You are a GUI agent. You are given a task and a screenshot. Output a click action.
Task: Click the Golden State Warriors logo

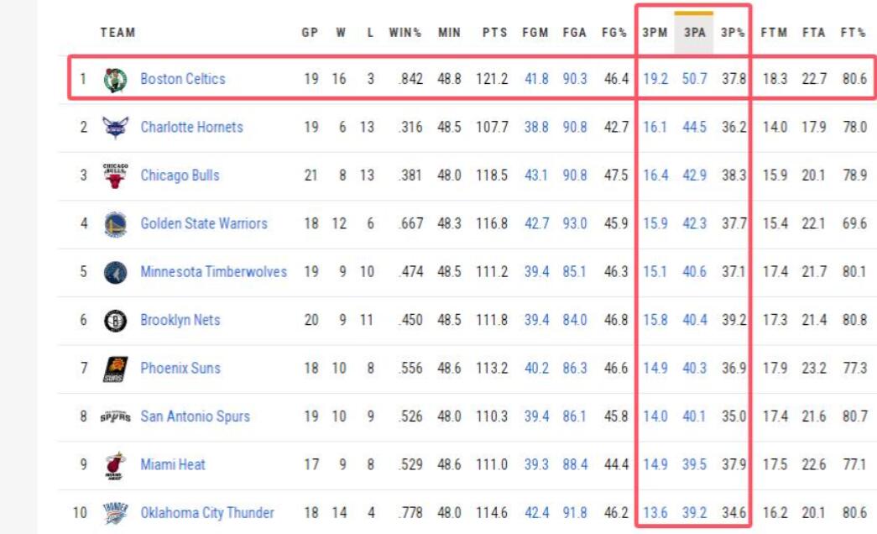pos(115,224)
